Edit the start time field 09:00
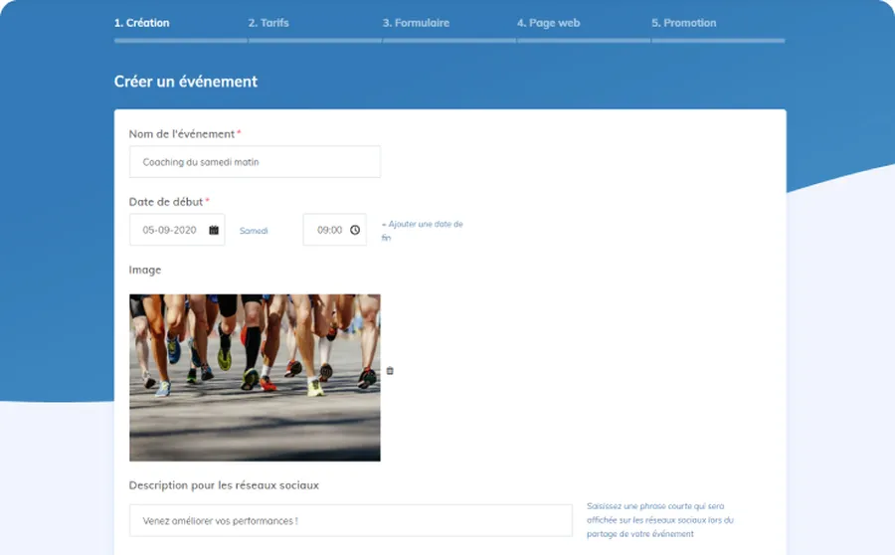The image size is (895, 555). pyautogui.click(x=334, y=230)
